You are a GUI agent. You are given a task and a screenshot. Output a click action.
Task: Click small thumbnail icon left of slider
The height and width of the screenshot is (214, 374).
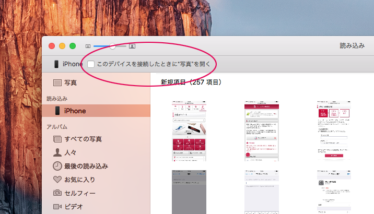[x=88, y=46]
